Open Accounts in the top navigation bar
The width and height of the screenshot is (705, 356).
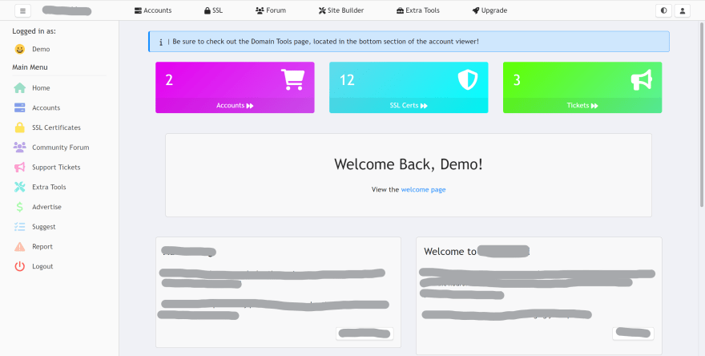153,10
